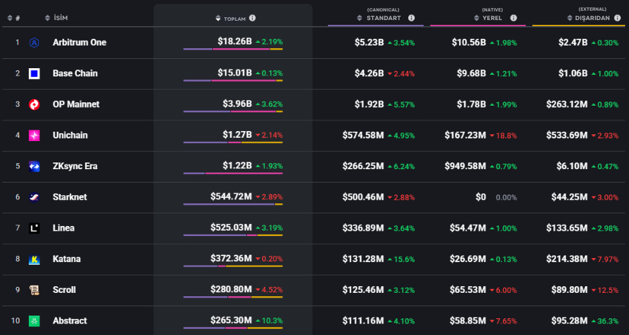Click the Arbitrum One logo icon
The image size is (629, 335).
34,43
